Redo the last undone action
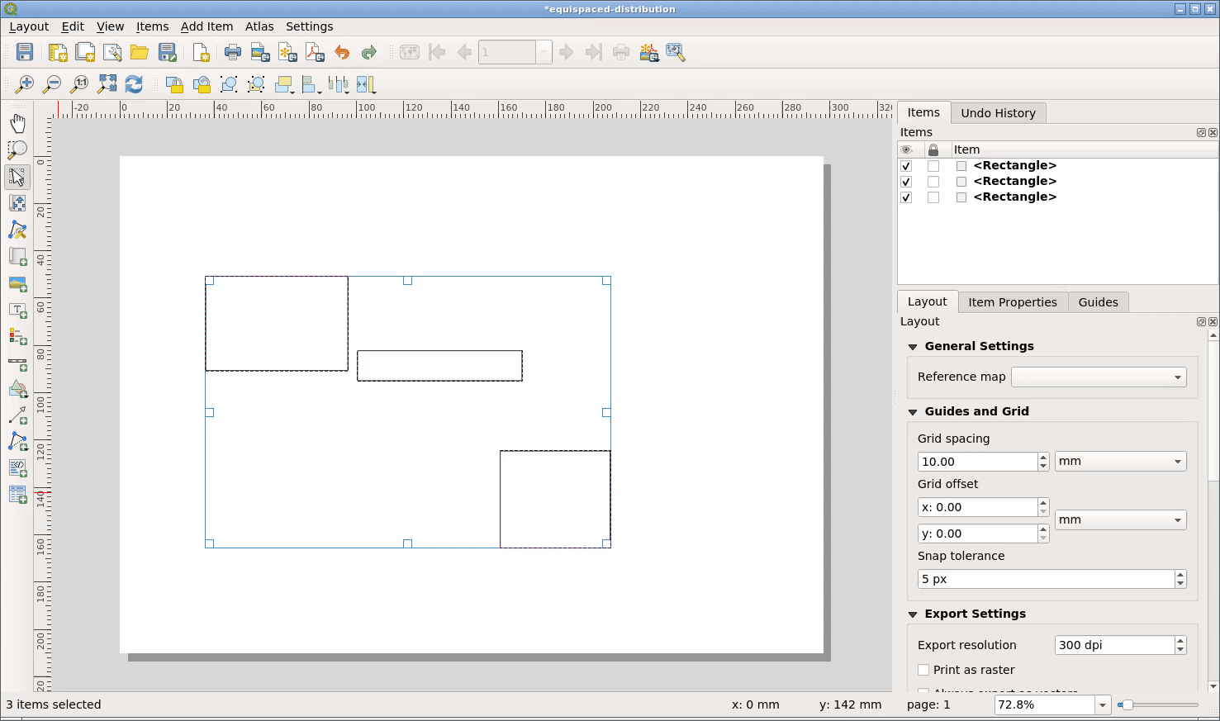The width and height of the screenshot is (1220, 721). click(369, 52)
